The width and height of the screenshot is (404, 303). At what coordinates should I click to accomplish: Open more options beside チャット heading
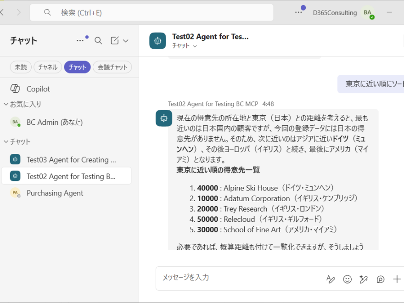[x=80, y=40]
